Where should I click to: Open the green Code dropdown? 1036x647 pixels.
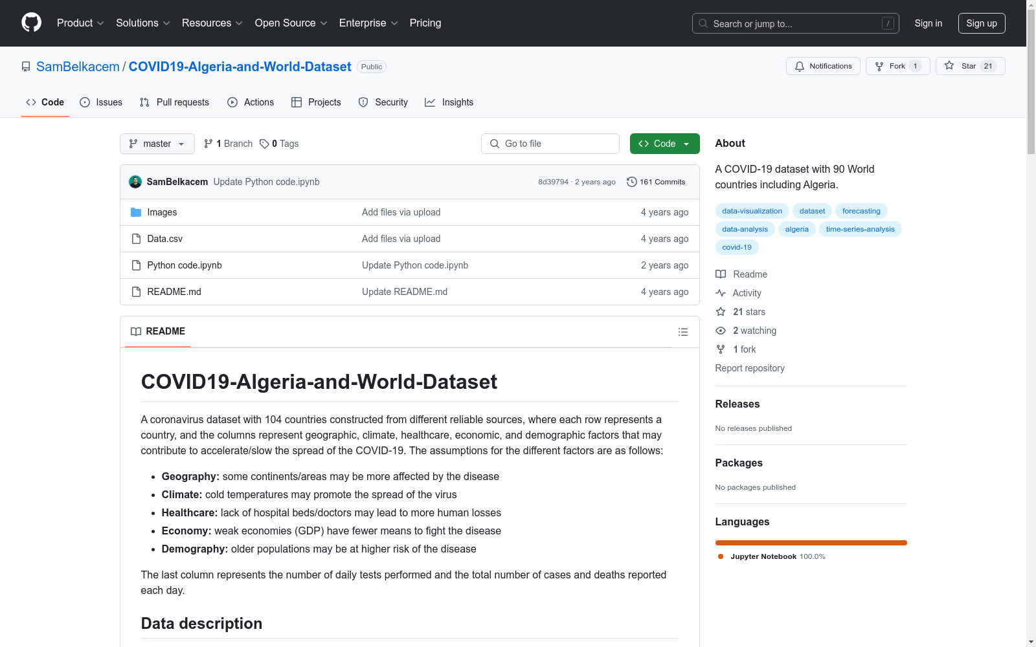point(664,144)
